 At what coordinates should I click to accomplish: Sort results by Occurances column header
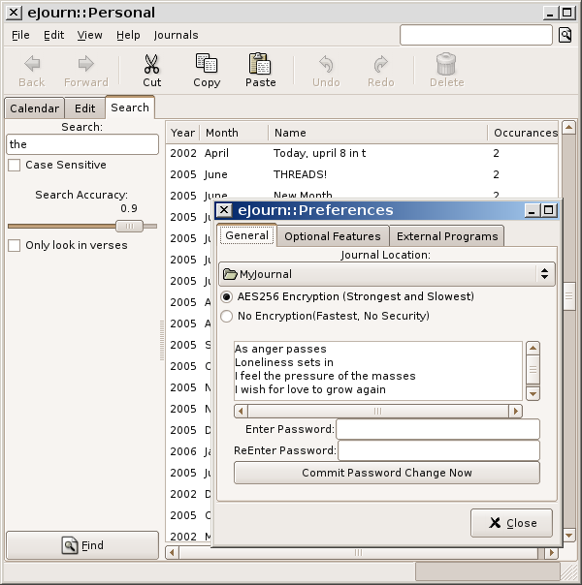click(523, 133)
